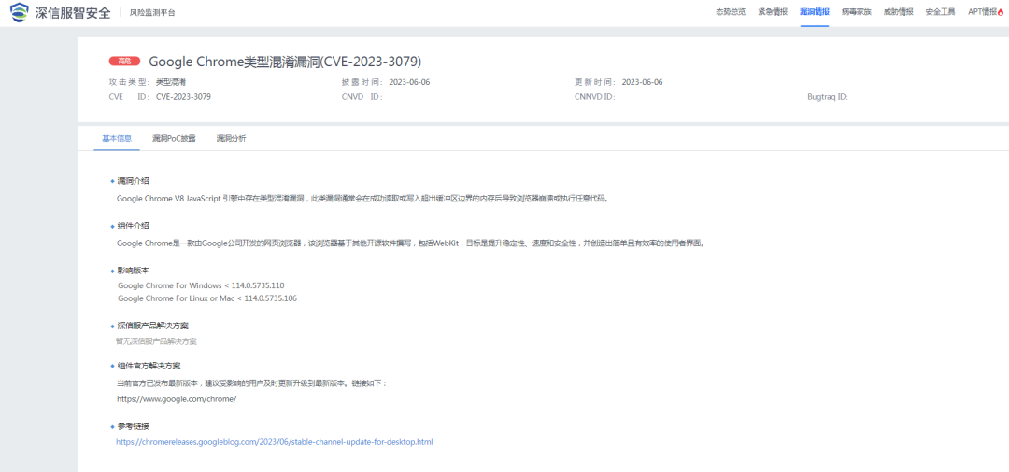The height and width of the screenshot is (472, 1009).
Task: Go to the 病毒家族 section
Action: tap(856, 12)
